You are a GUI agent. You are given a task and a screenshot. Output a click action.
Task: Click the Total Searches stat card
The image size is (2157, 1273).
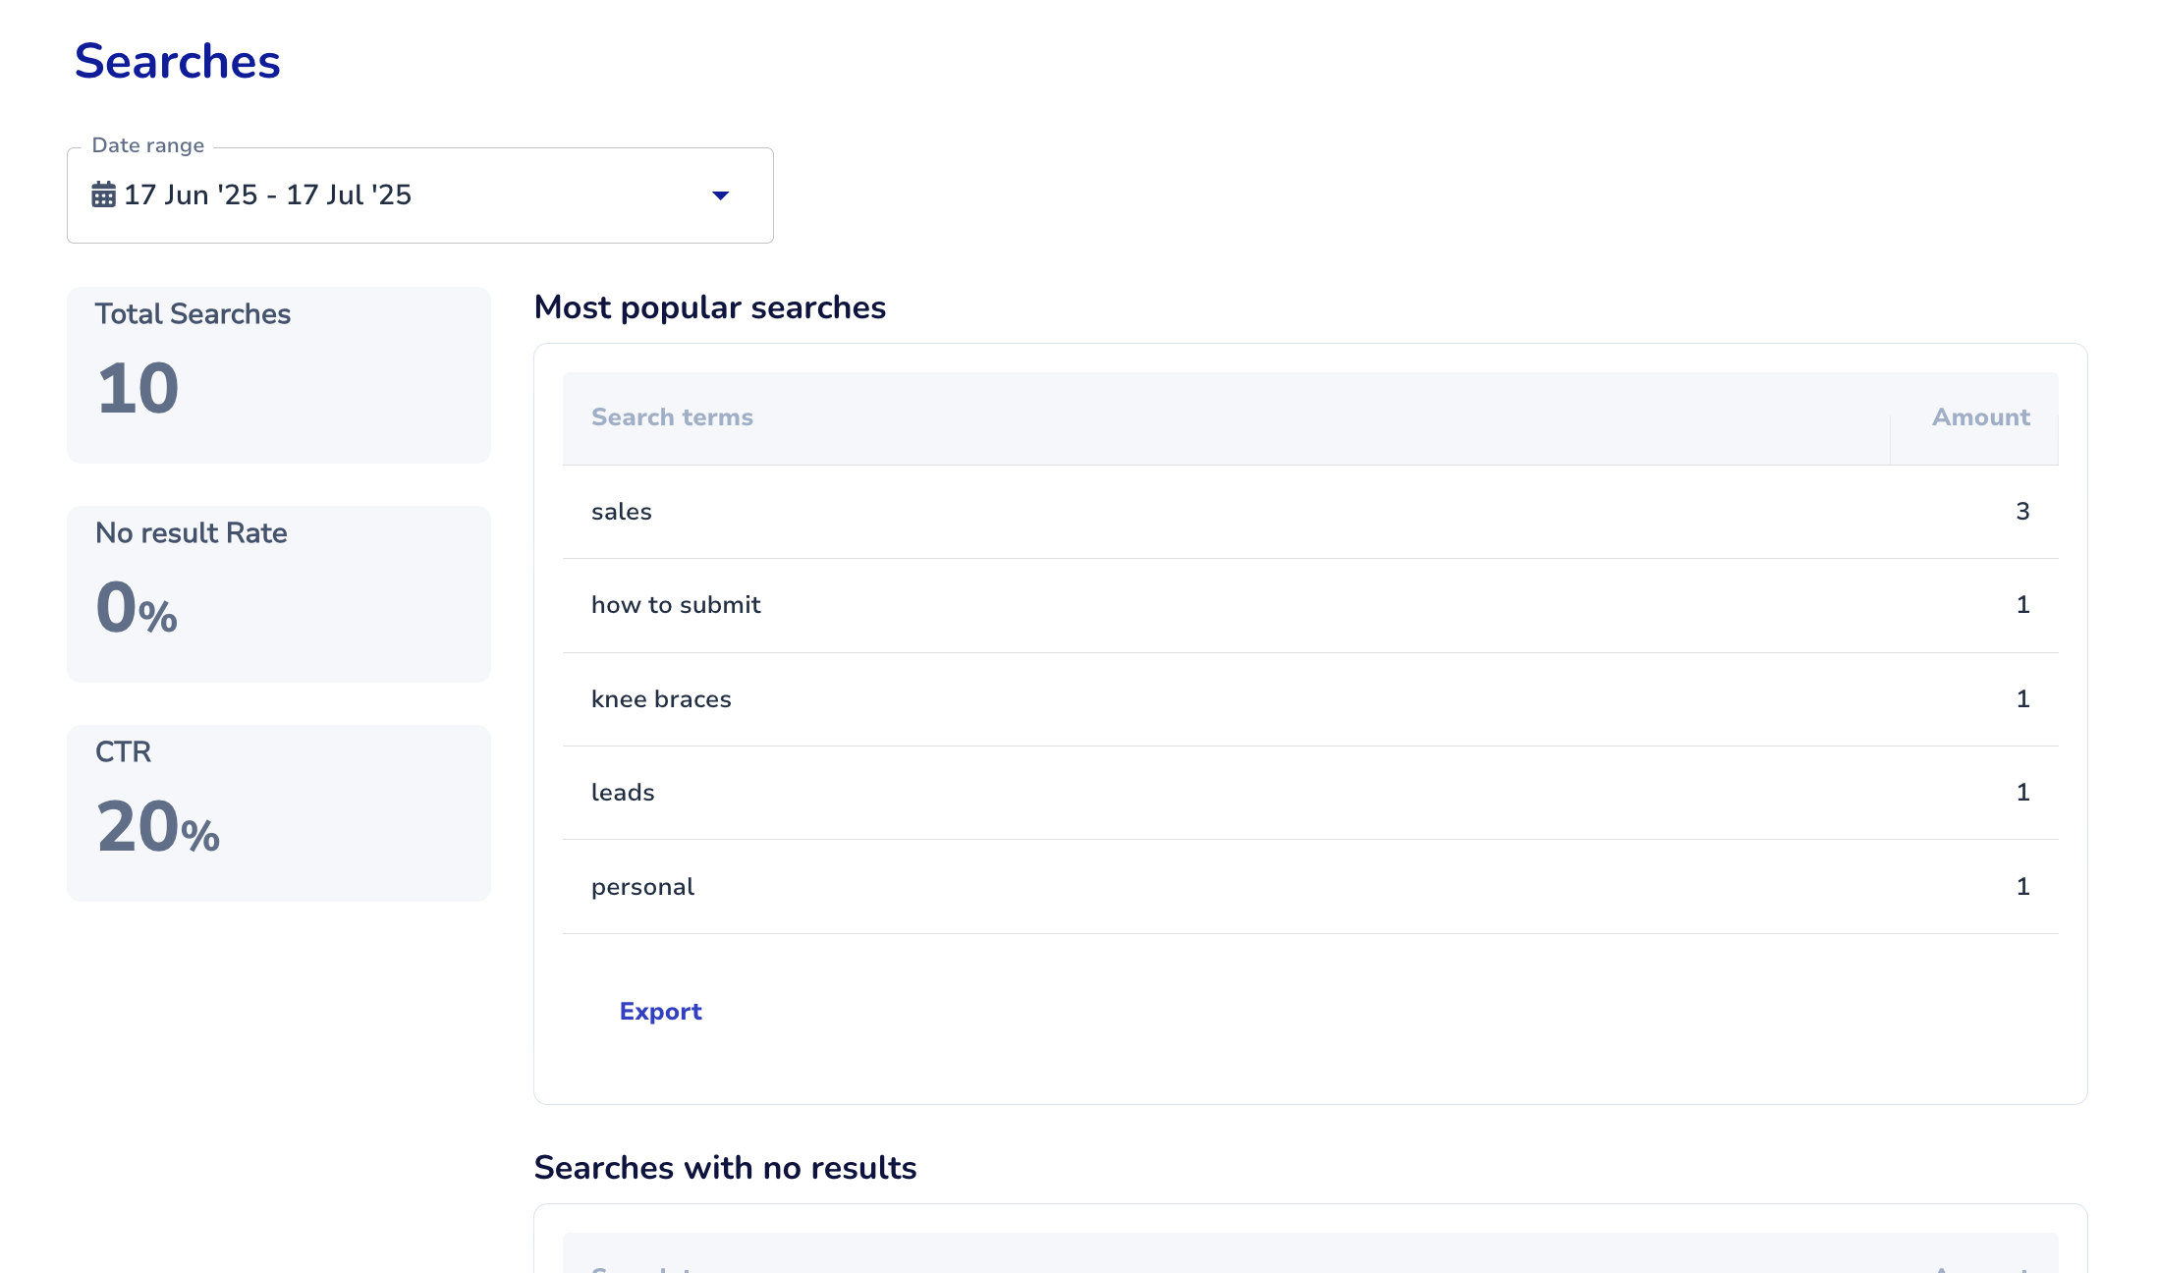click(x=278, y=374)
